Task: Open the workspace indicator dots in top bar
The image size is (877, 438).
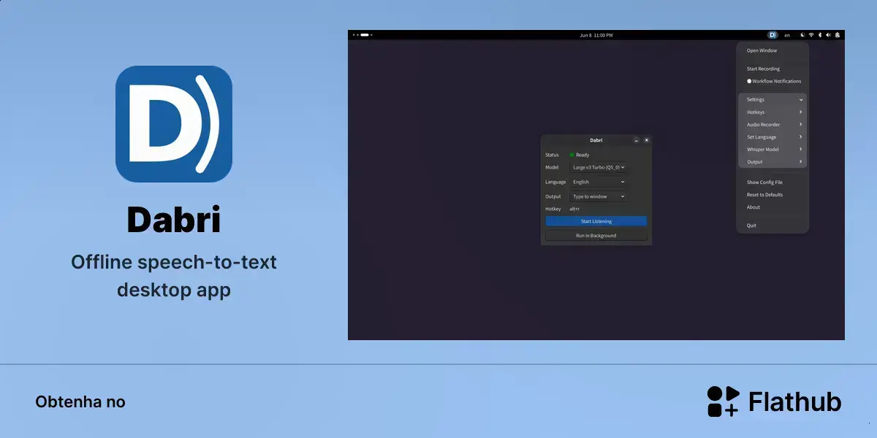Action: point(362,35)
